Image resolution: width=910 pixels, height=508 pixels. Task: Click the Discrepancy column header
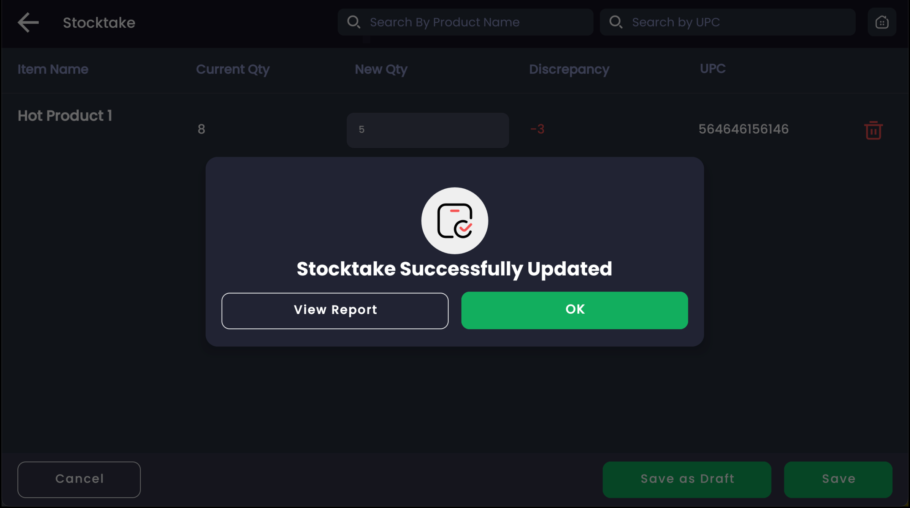(x=569, y=69)
